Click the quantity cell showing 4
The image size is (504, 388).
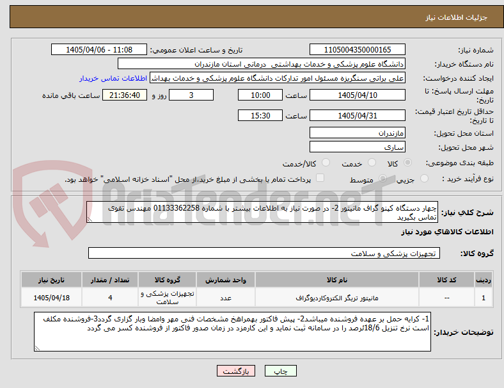pyautogui.click(x=110, y=298)
